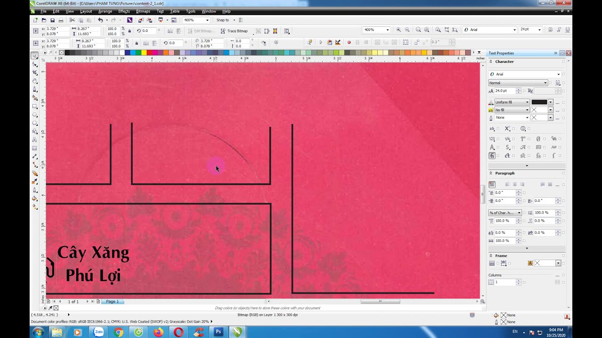Open the Effects menu
The image size is (602, 338).
point(124,11)
